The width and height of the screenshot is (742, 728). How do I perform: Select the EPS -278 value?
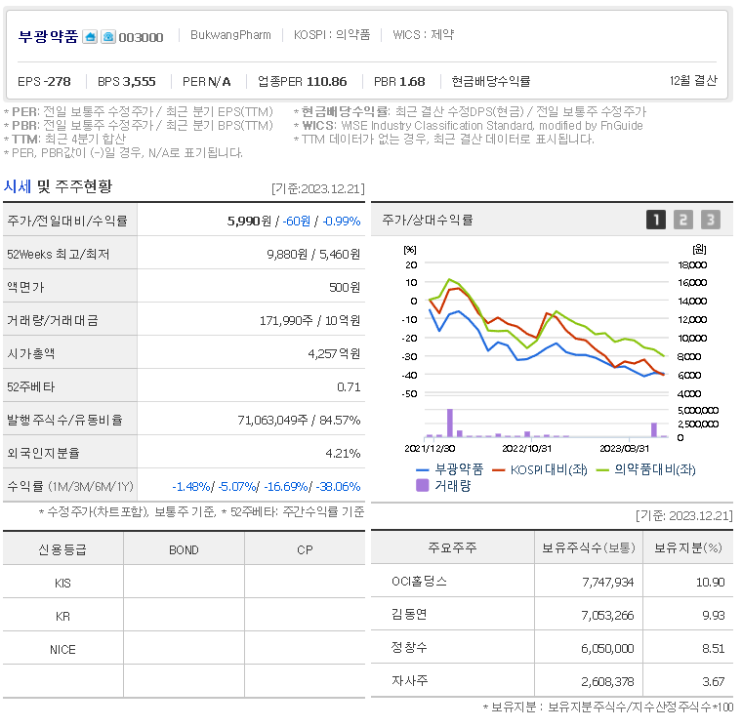tap(44, 81)
